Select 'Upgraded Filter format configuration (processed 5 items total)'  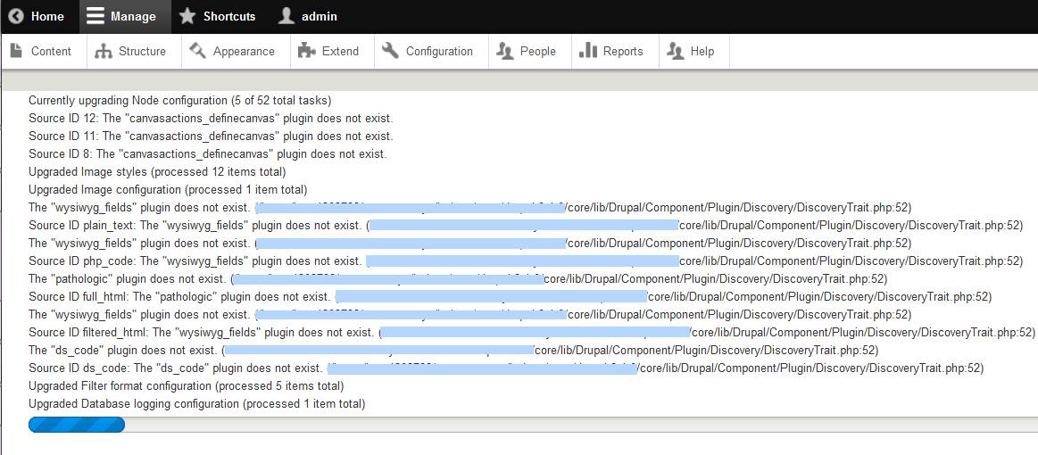click(186, 385)
